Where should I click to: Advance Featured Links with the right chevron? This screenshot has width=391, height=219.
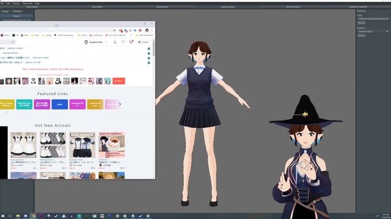click(x=120, y=104)
